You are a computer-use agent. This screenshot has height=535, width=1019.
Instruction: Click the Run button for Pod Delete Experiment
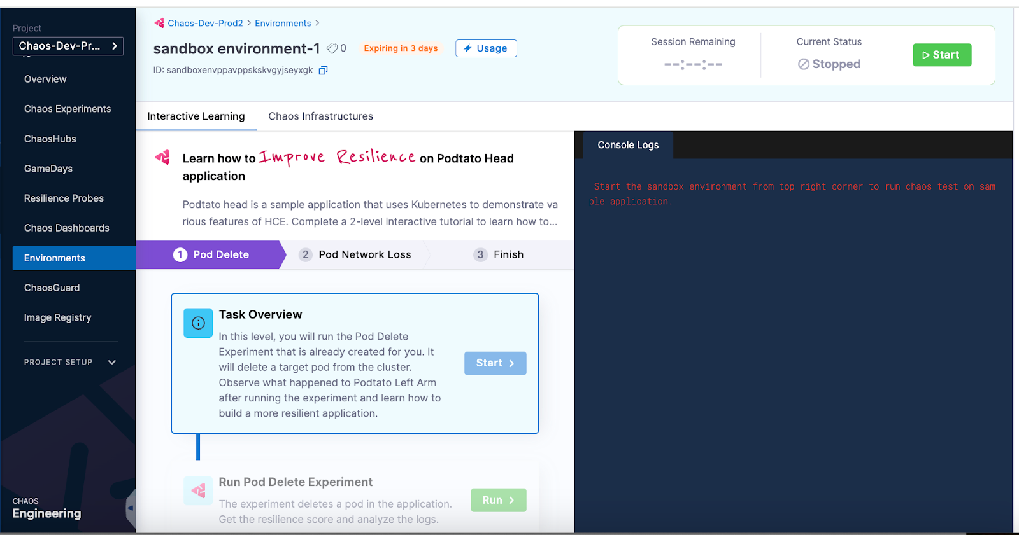[499, 500]
